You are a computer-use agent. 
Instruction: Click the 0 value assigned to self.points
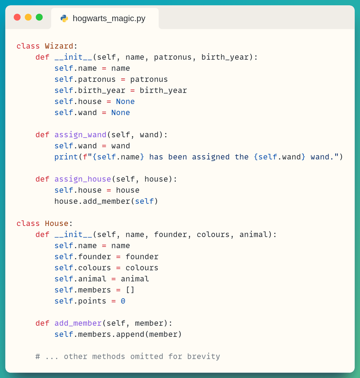point(123,301)
